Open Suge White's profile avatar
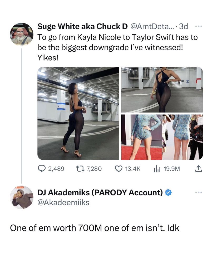The width and height of the screenshot is (213, 253). pos(22,34)
